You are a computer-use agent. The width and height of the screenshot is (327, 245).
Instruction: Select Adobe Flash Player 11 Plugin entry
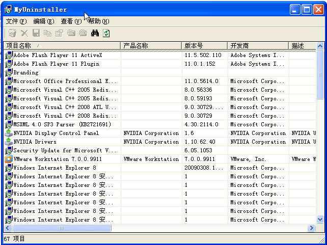point(57,64)
